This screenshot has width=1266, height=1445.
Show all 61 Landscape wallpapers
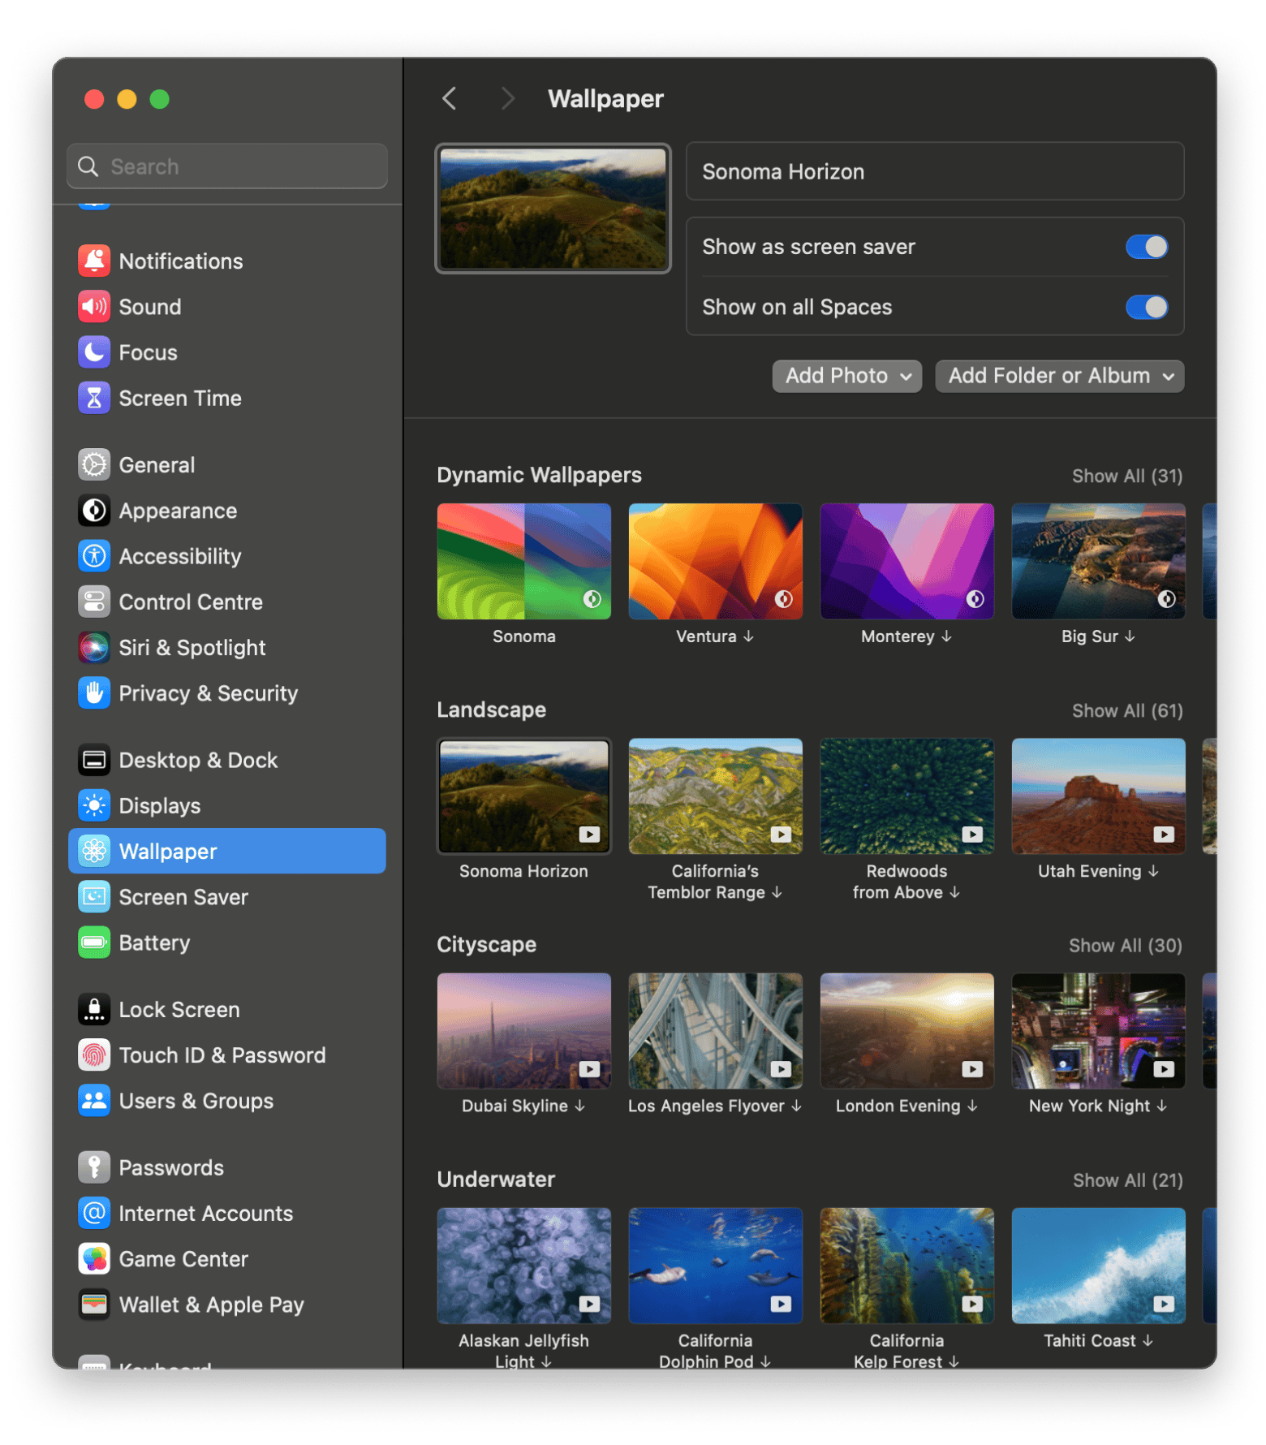coord(1126,711)
